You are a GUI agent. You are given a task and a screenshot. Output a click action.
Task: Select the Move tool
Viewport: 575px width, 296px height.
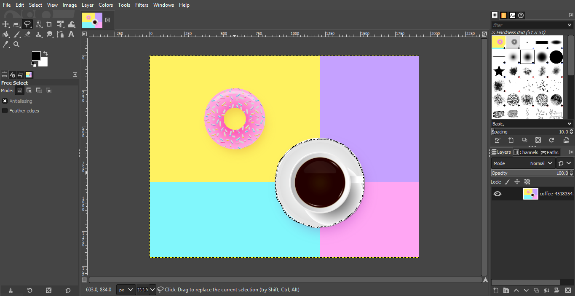(x=6, y=24)
